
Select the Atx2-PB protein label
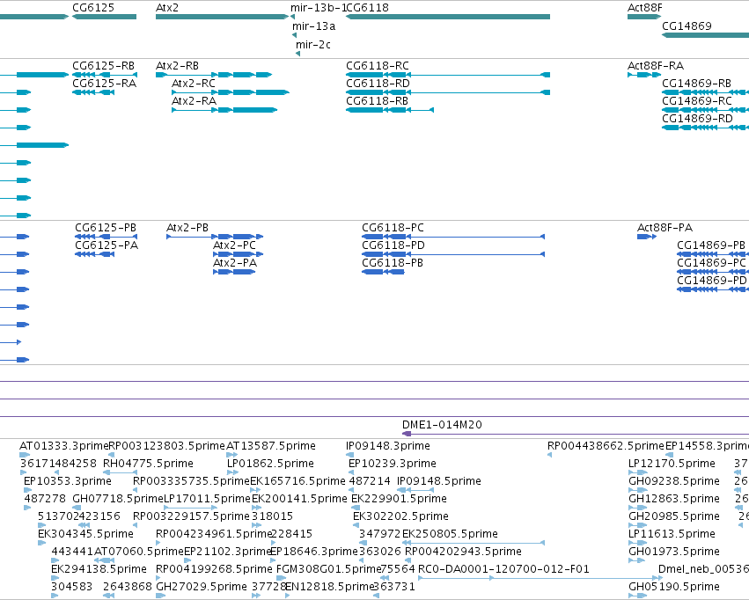coord(187,227)
